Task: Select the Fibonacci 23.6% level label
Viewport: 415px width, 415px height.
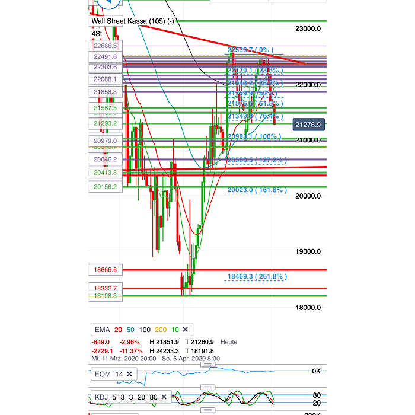Action: [255, 71]
